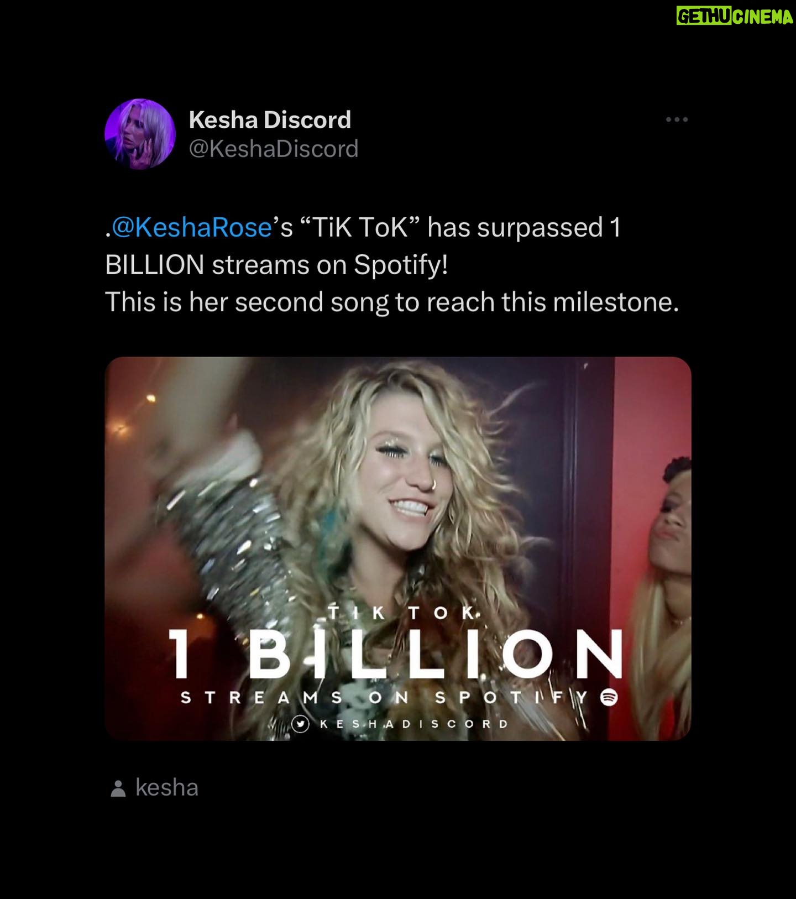Click the Spotify logo in the image
Image resolution: width=796 pixels, height=899 pixels.
(609, 697)
